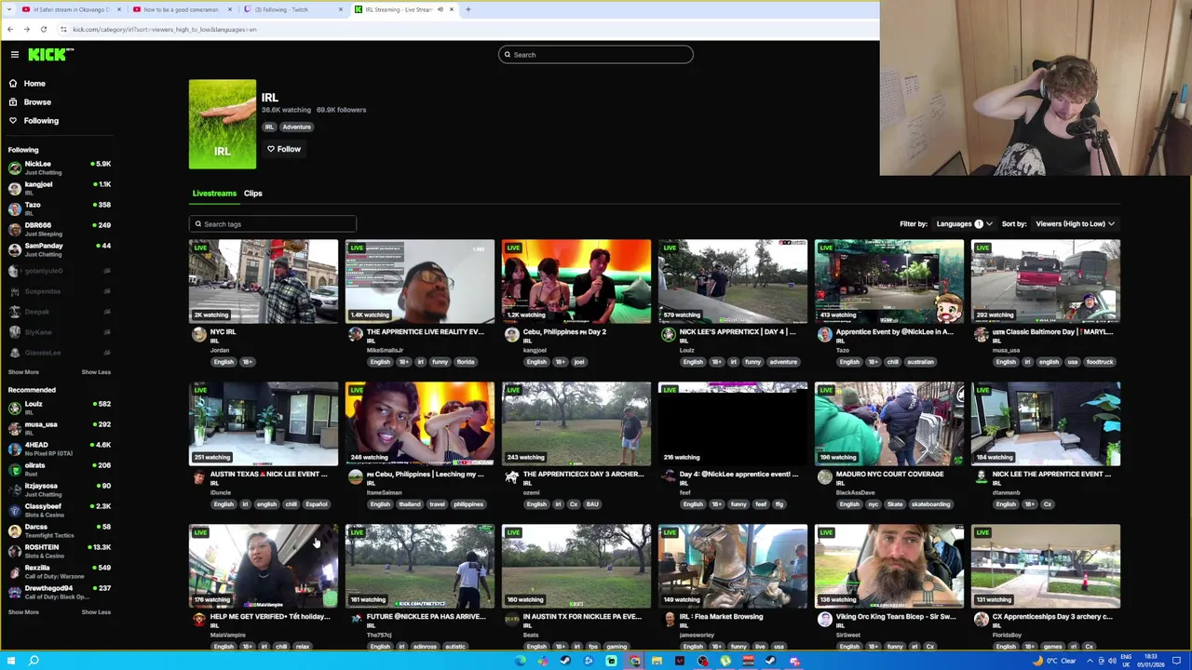Show Less under Following list
Viewport: 1192px width, 670px height.
pos(96,372)
